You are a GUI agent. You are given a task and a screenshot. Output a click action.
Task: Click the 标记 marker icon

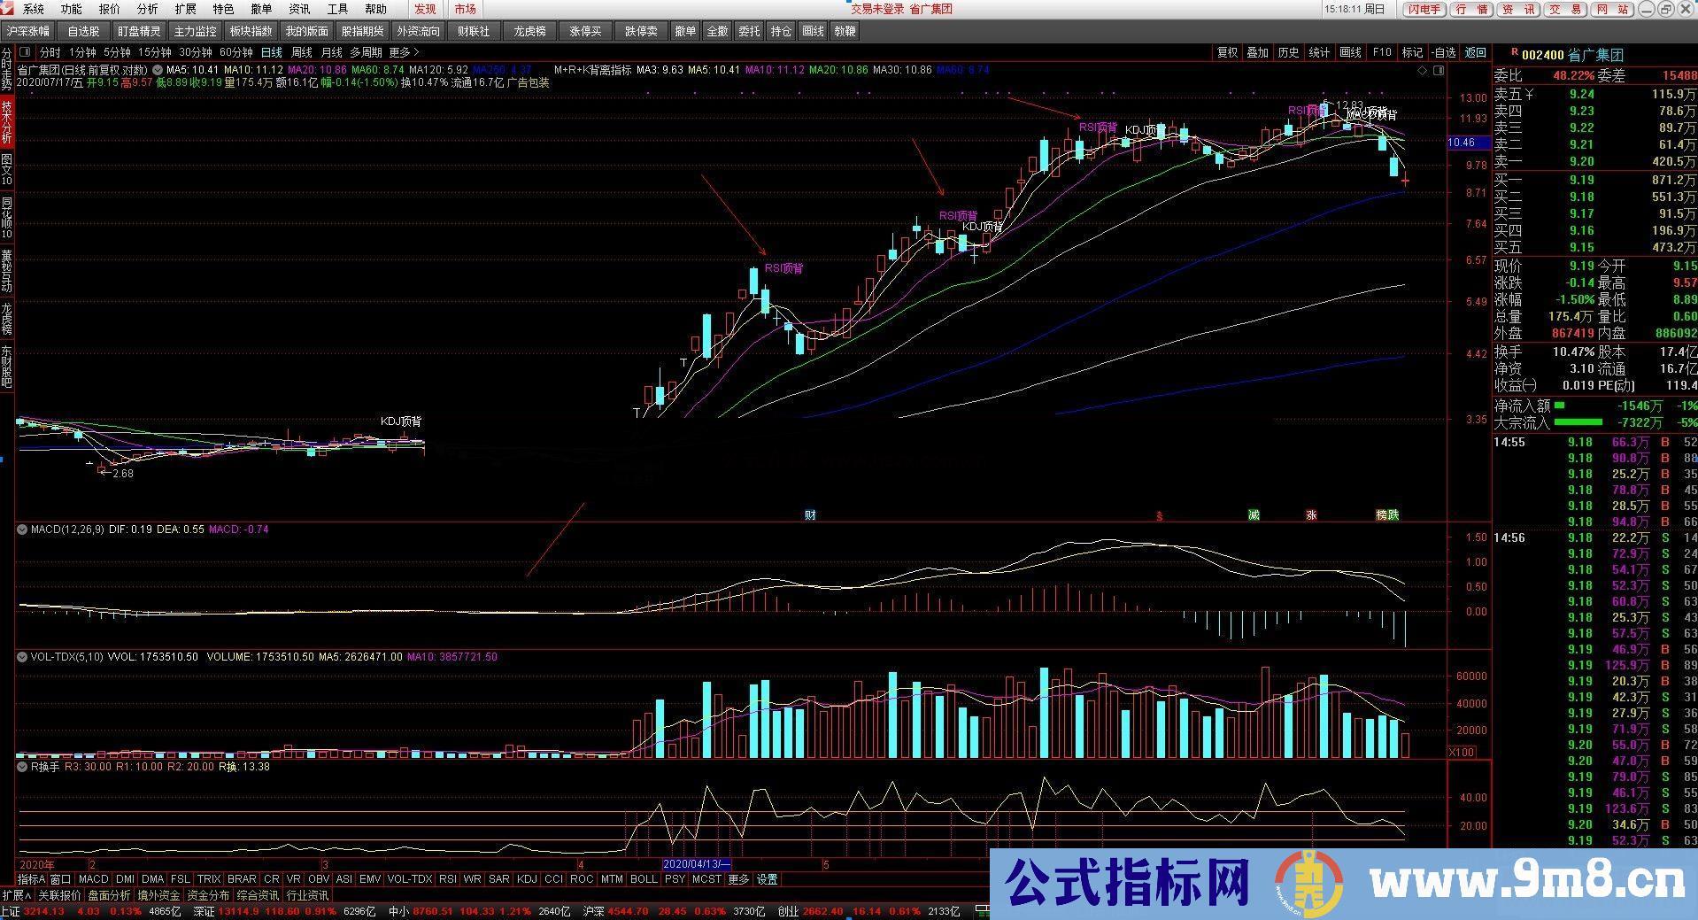click(1412, 52)
